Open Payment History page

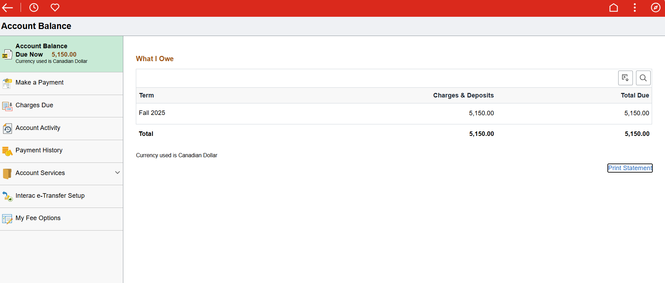coord(39,150)
